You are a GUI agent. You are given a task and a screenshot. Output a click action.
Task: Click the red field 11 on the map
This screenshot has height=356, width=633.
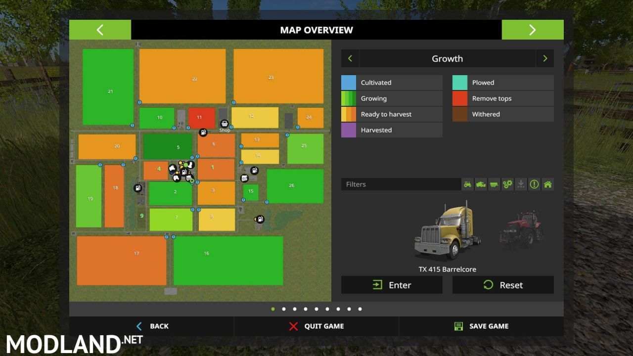coord(202,118)
